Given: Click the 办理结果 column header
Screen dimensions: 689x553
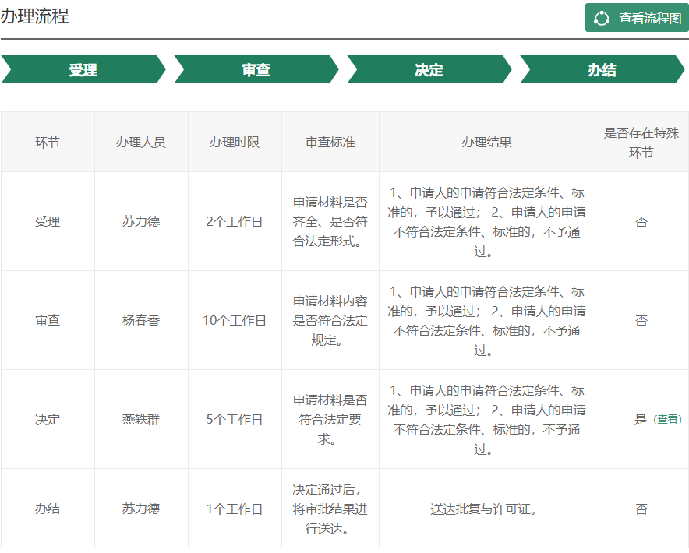Looking at the screenshot, I should (486, 142).
